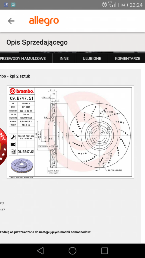Image resolution: width=145 pixels, height=258 pixels.
Task: Tap the Brembo brake disc technical drawing
Action: 70,132
